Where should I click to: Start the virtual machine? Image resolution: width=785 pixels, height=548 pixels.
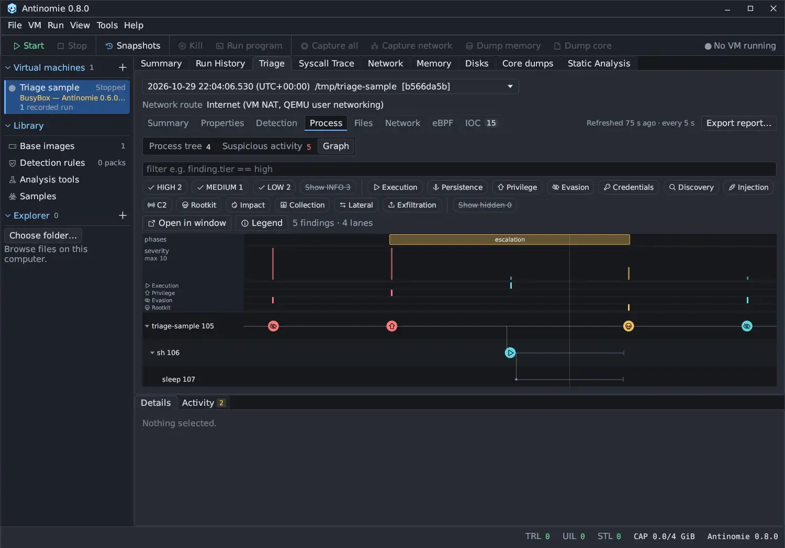click(x=29, y=46)
